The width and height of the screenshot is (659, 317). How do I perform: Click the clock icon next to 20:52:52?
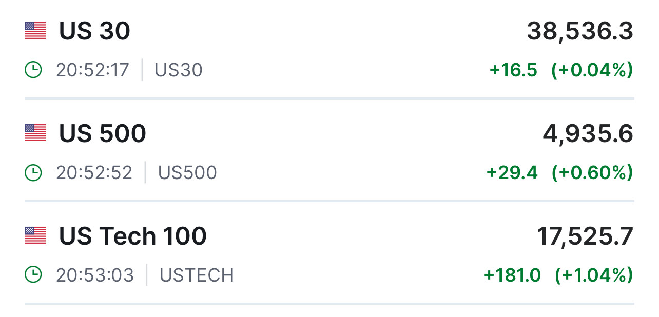tap(33, 172)
